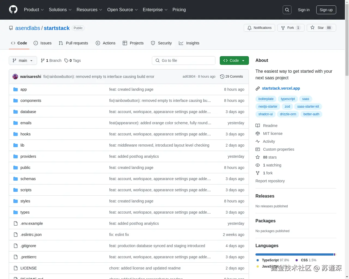
Task: Click the MIT license scale icon
Action: pyautogui.click(x=258, y=134)
